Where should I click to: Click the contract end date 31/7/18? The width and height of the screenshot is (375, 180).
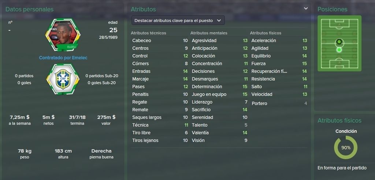77,117
